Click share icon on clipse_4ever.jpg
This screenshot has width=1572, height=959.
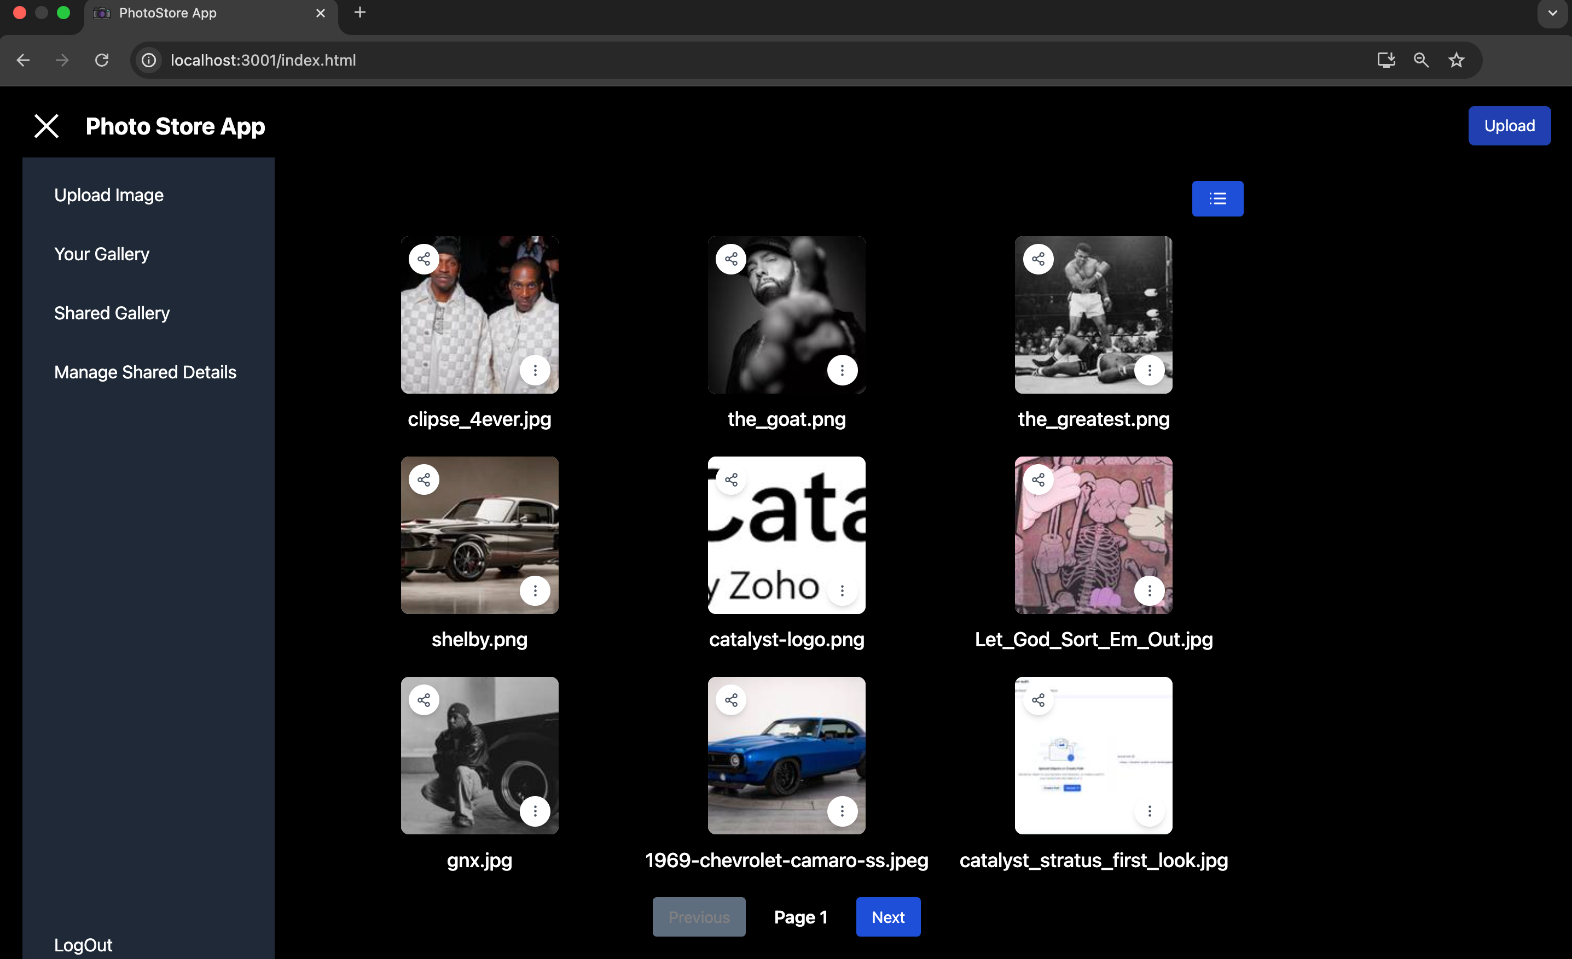point(424,259)
